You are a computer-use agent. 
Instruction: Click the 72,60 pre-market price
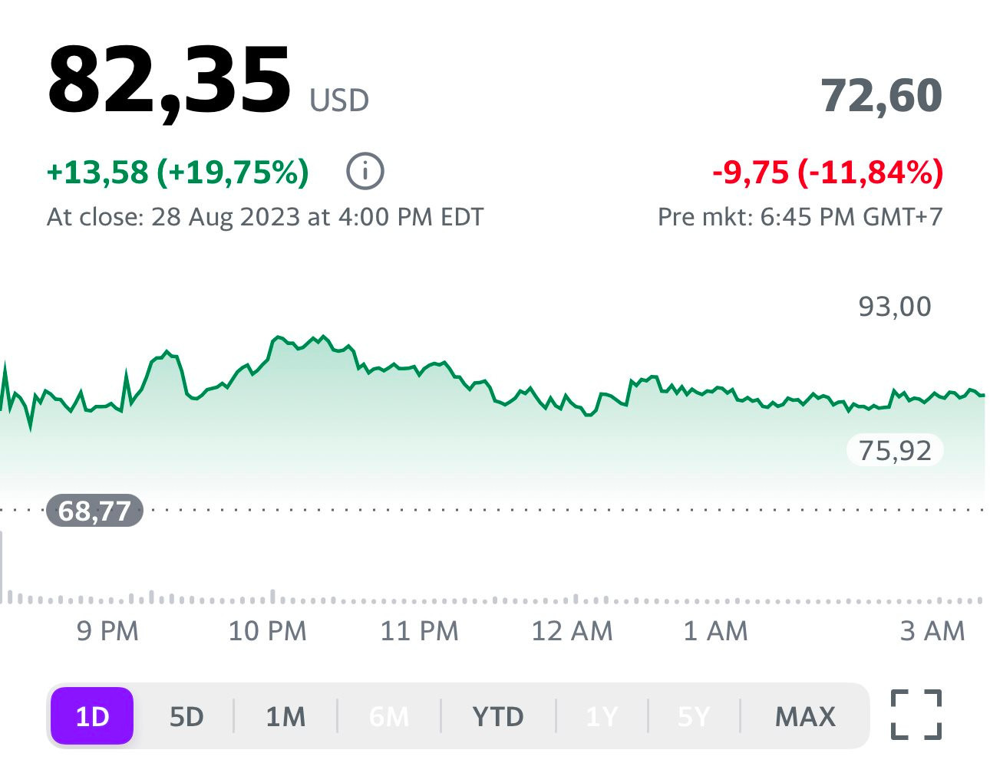point(881,96)
